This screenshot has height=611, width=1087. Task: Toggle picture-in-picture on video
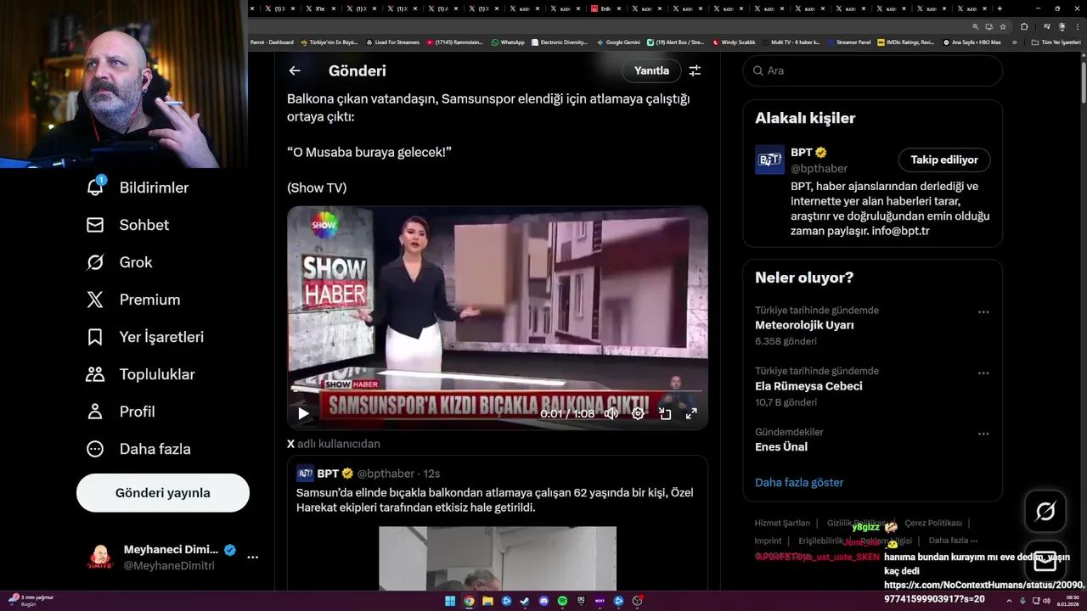(665, 414)
